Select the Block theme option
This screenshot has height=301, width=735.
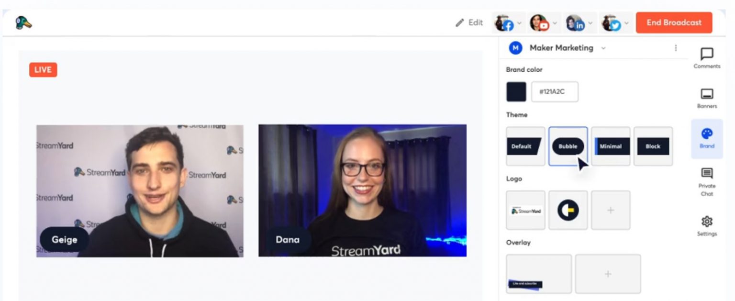click(653, 146)
